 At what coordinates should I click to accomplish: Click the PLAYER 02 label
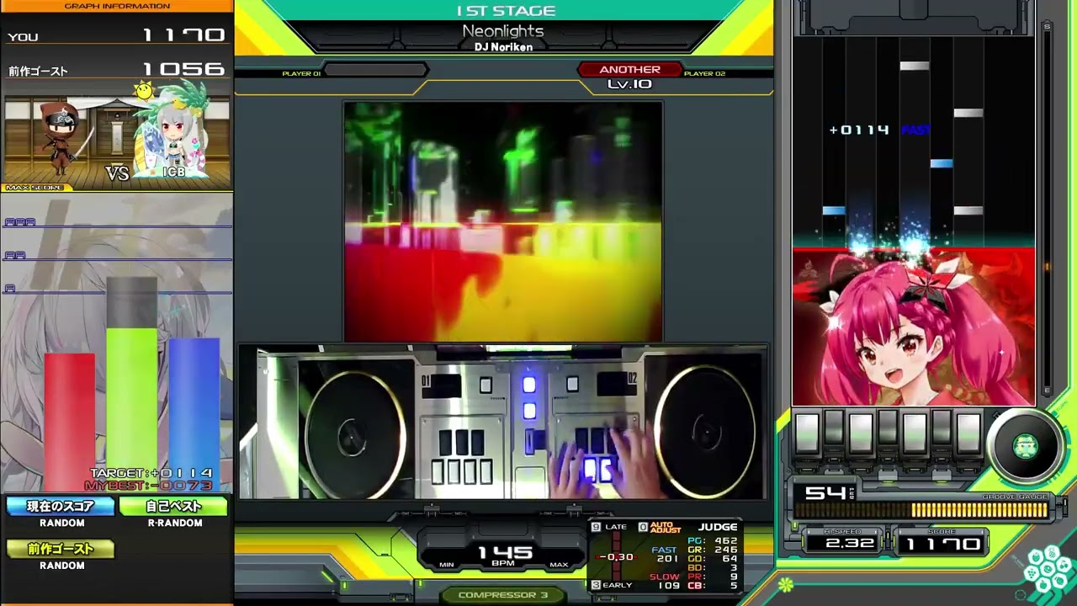point(704,74)
